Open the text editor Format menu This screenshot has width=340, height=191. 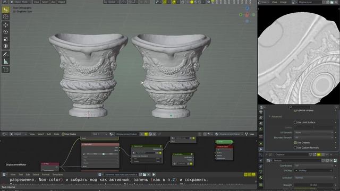[x=46, y=175]
